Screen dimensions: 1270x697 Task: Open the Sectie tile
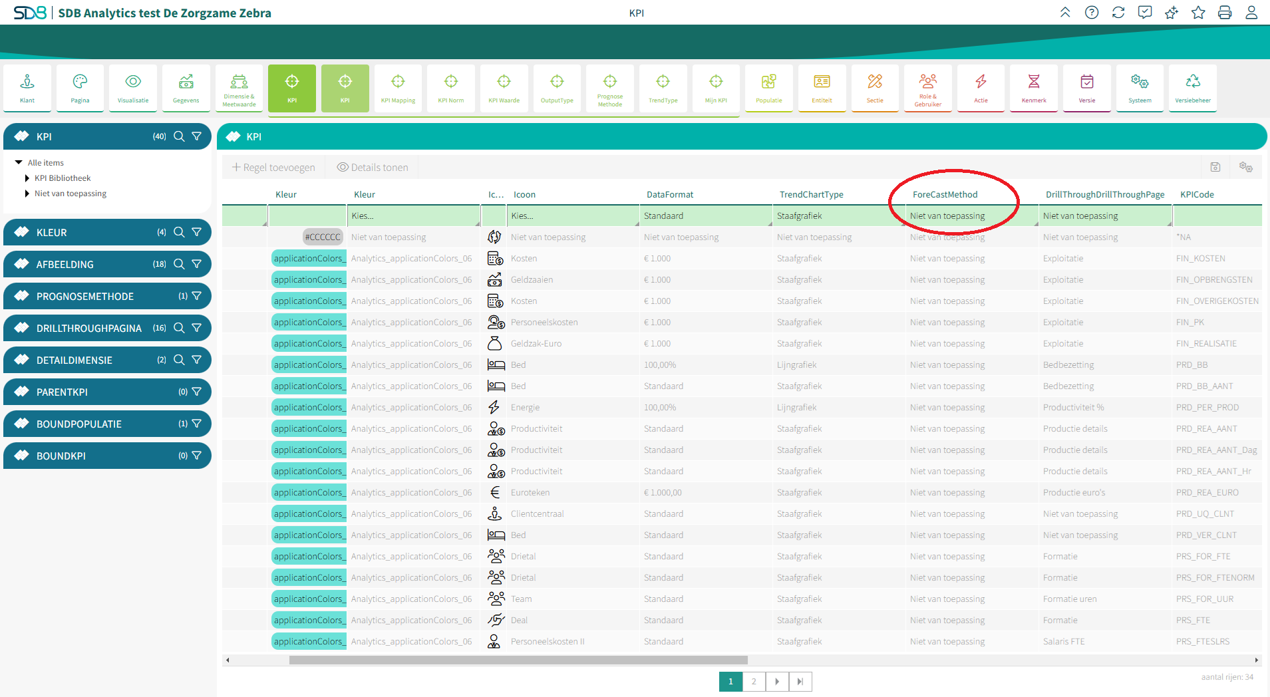[x=875, y=88]
